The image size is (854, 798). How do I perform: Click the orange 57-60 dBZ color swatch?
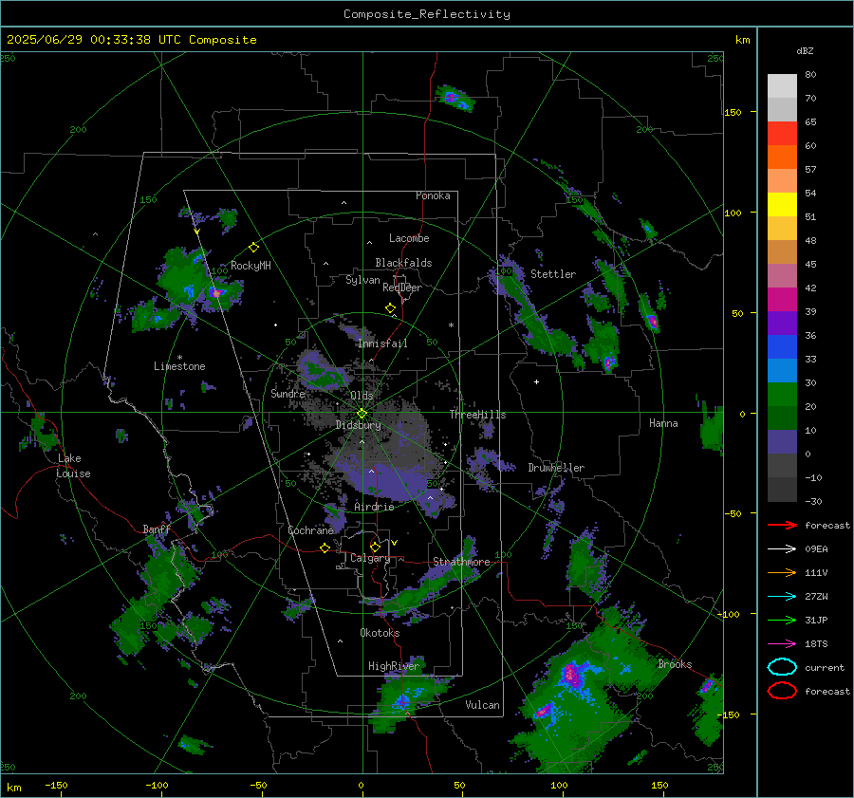(x=782, y=158)
